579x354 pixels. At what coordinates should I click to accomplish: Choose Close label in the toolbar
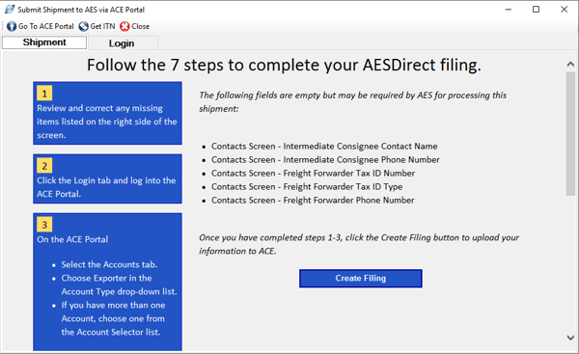coord(141,26)
